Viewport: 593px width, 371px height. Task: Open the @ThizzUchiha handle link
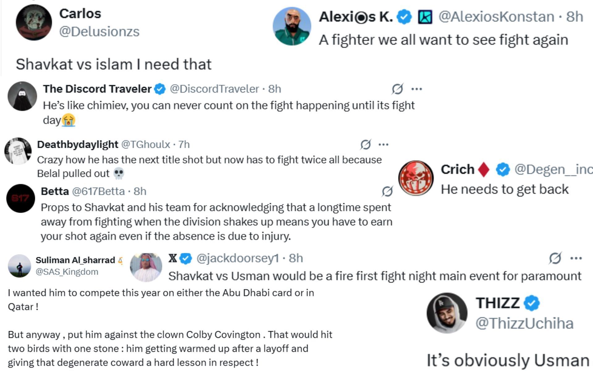click(524, 323)
